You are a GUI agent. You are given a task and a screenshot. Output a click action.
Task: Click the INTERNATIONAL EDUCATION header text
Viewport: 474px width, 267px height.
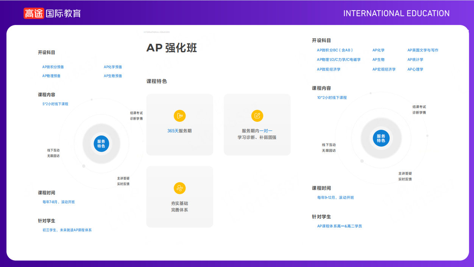pos(396,14)
